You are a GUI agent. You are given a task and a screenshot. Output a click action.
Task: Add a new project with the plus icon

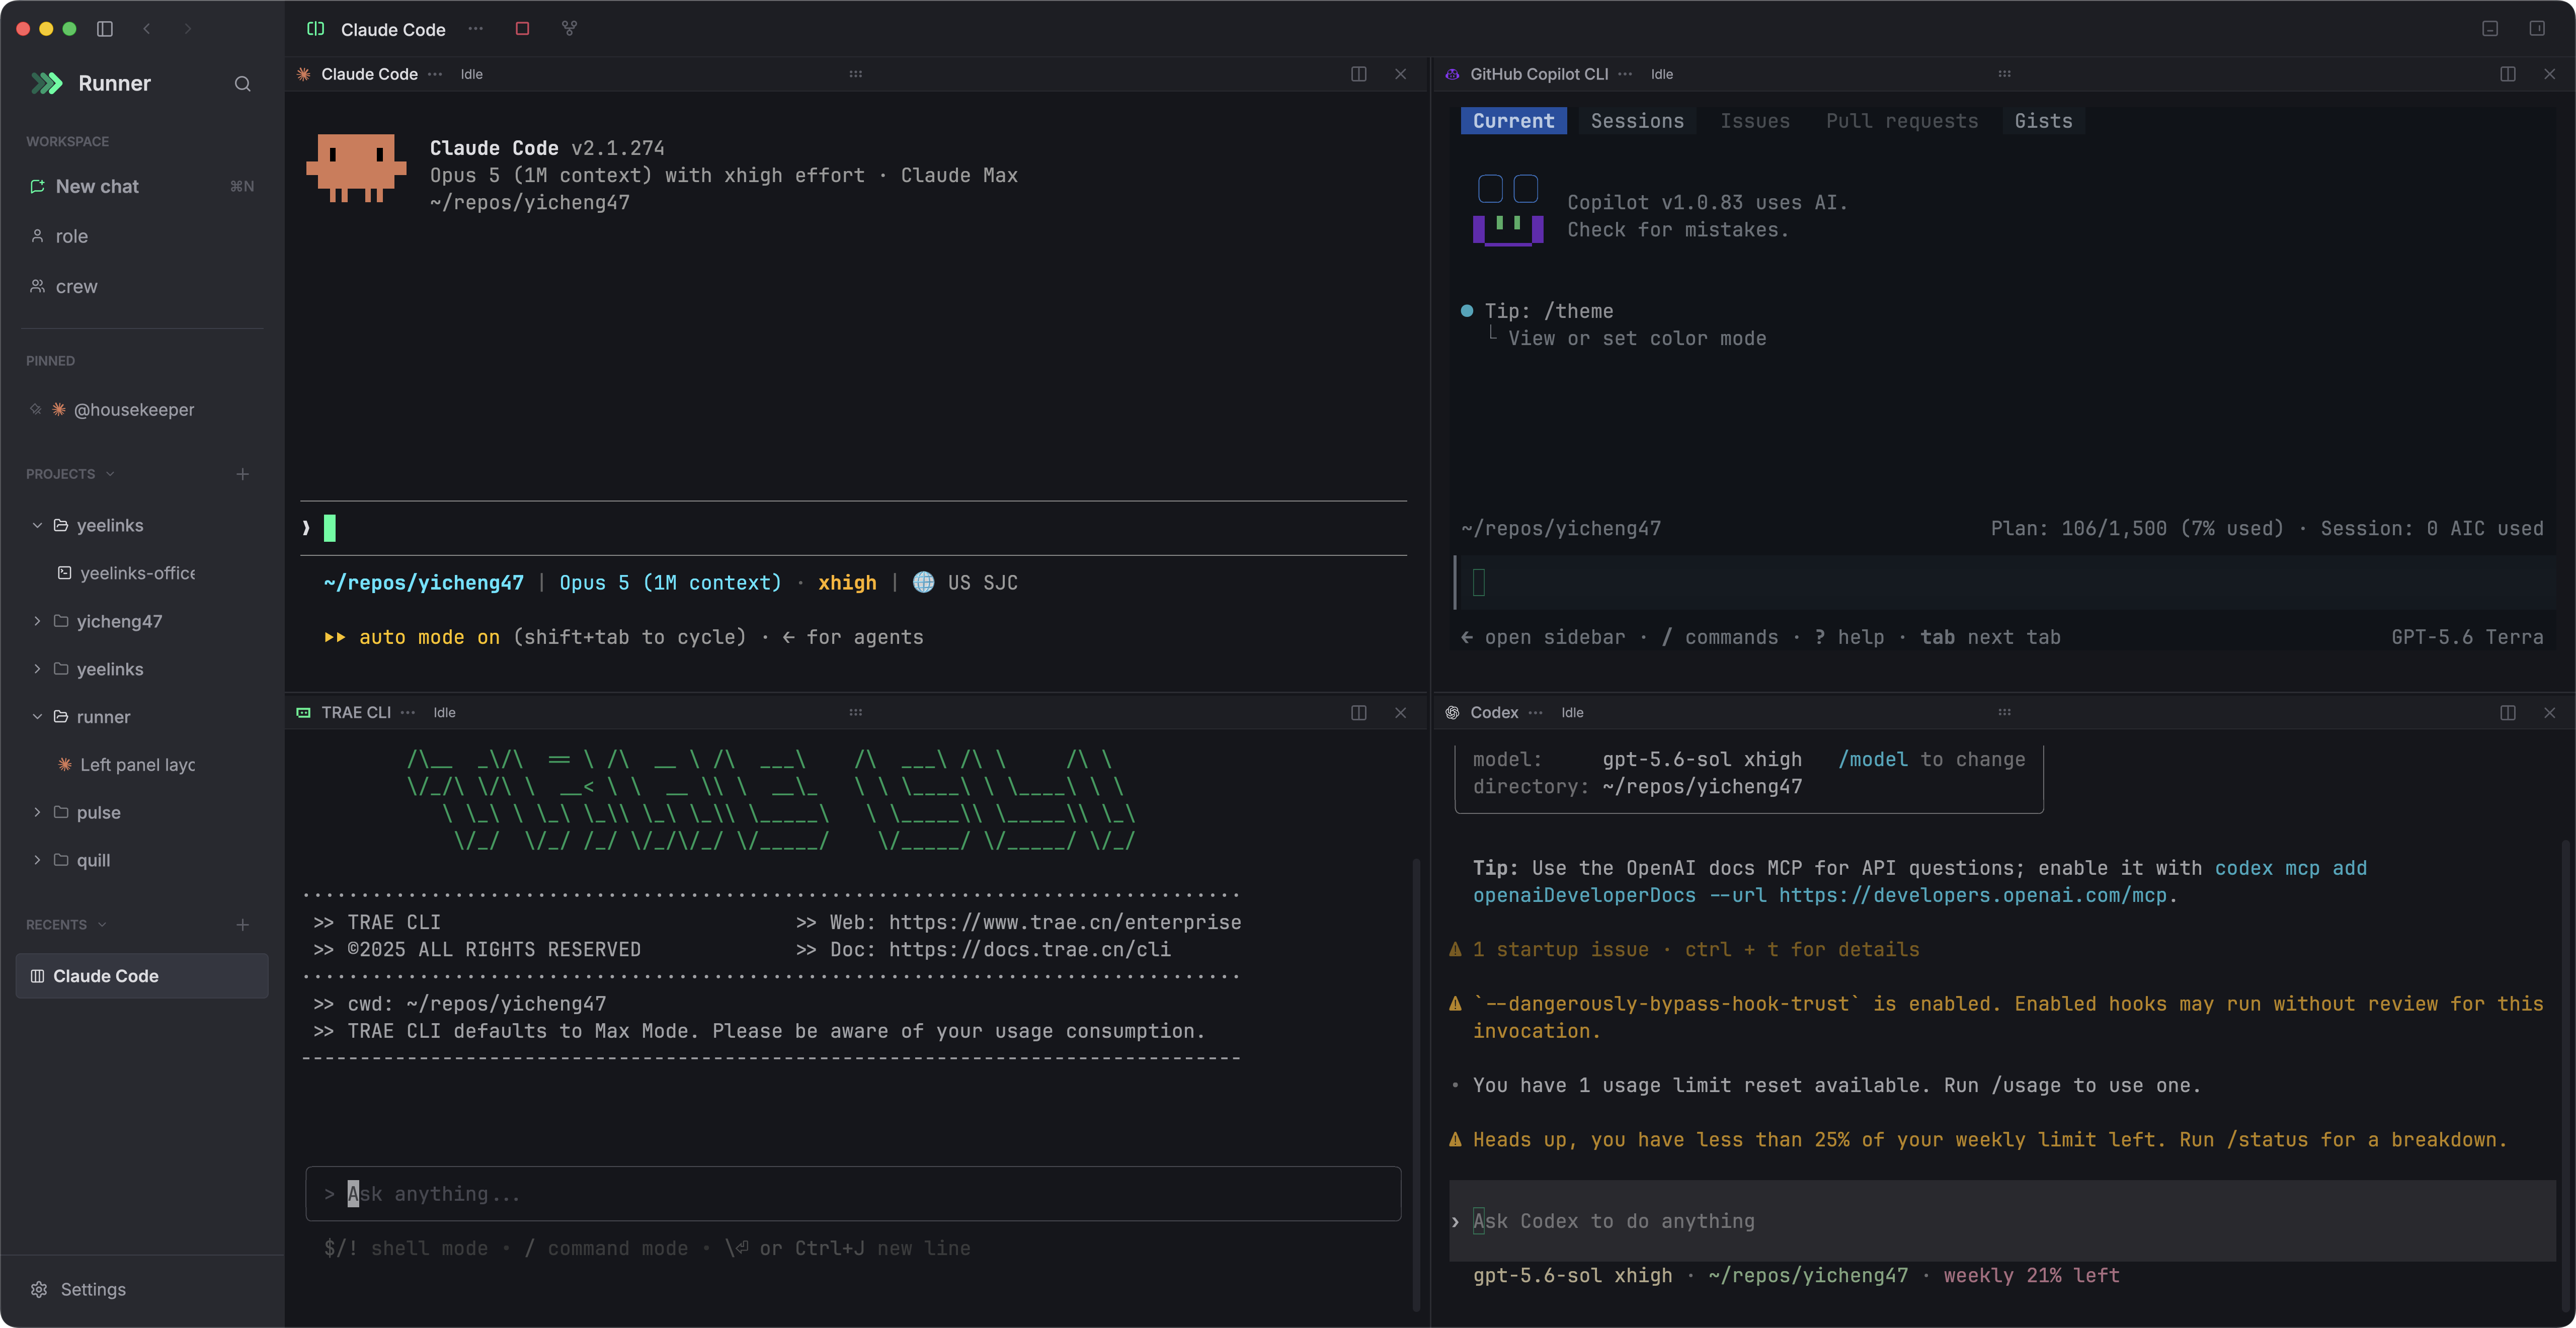(242, 474)
